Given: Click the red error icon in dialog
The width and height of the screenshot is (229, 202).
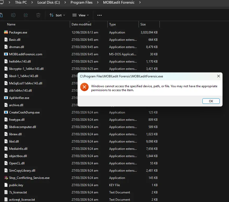Looking at the screenshot, I should (x=84, y=87).
